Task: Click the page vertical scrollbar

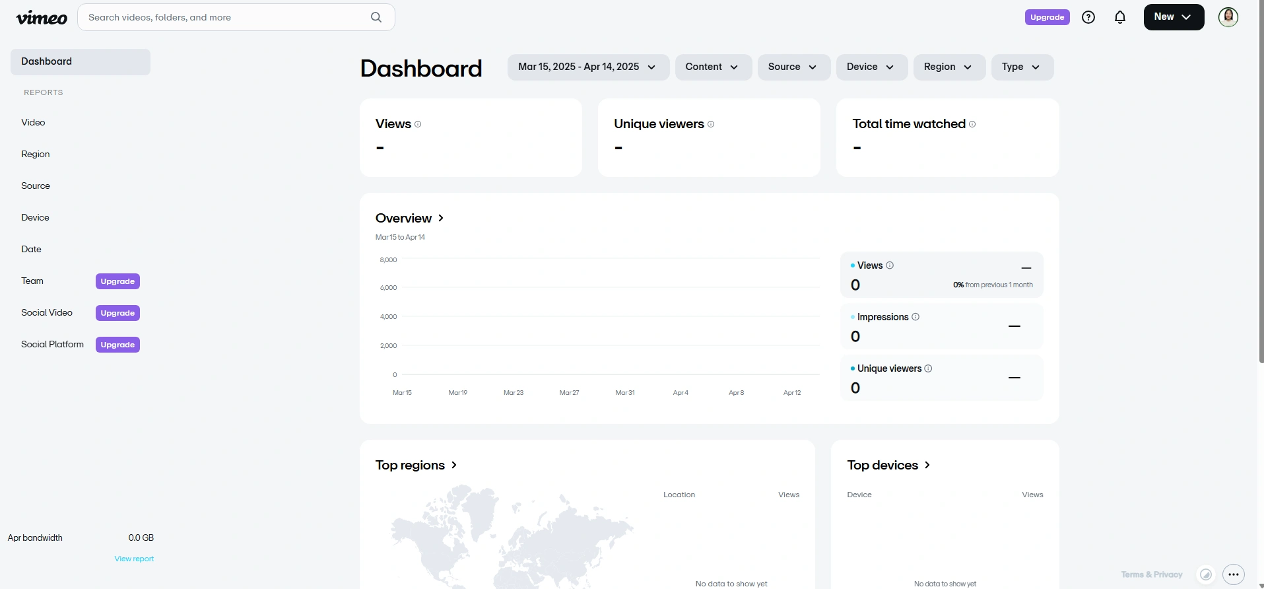Action: (x=1261, y=182)
